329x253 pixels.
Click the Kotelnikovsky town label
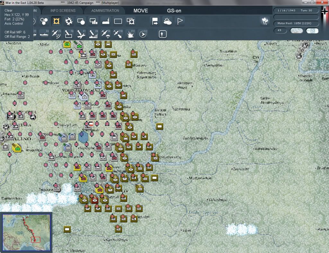tap(266, 149)
